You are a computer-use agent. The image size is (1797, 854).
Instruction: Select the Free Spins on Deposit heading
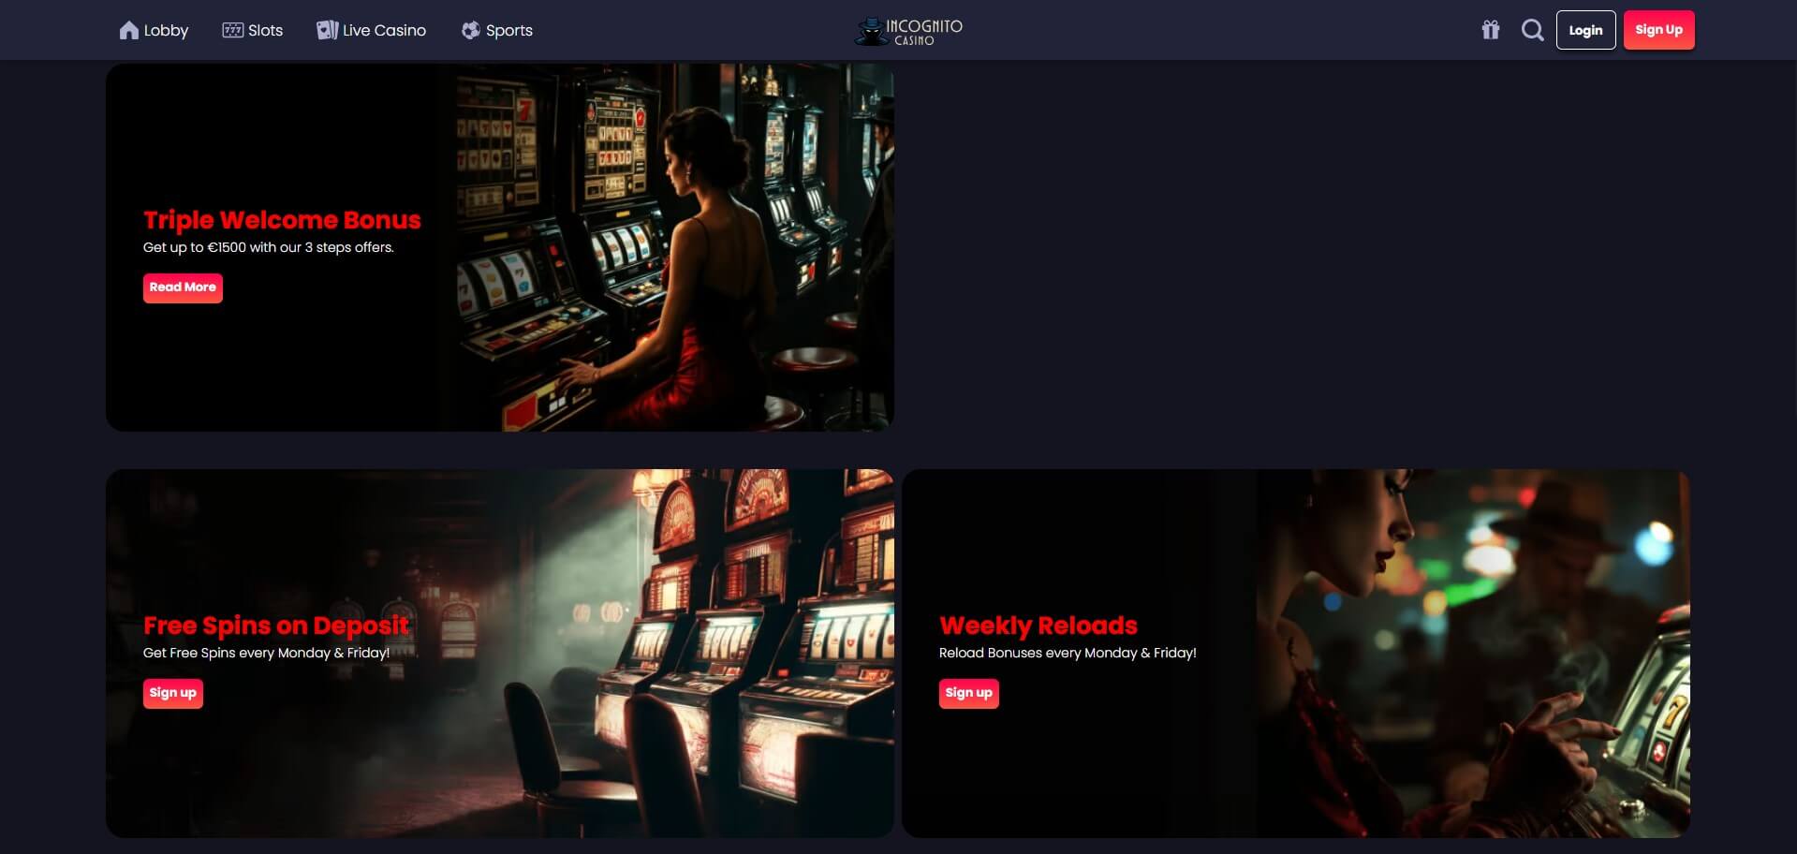click(276, 626)
